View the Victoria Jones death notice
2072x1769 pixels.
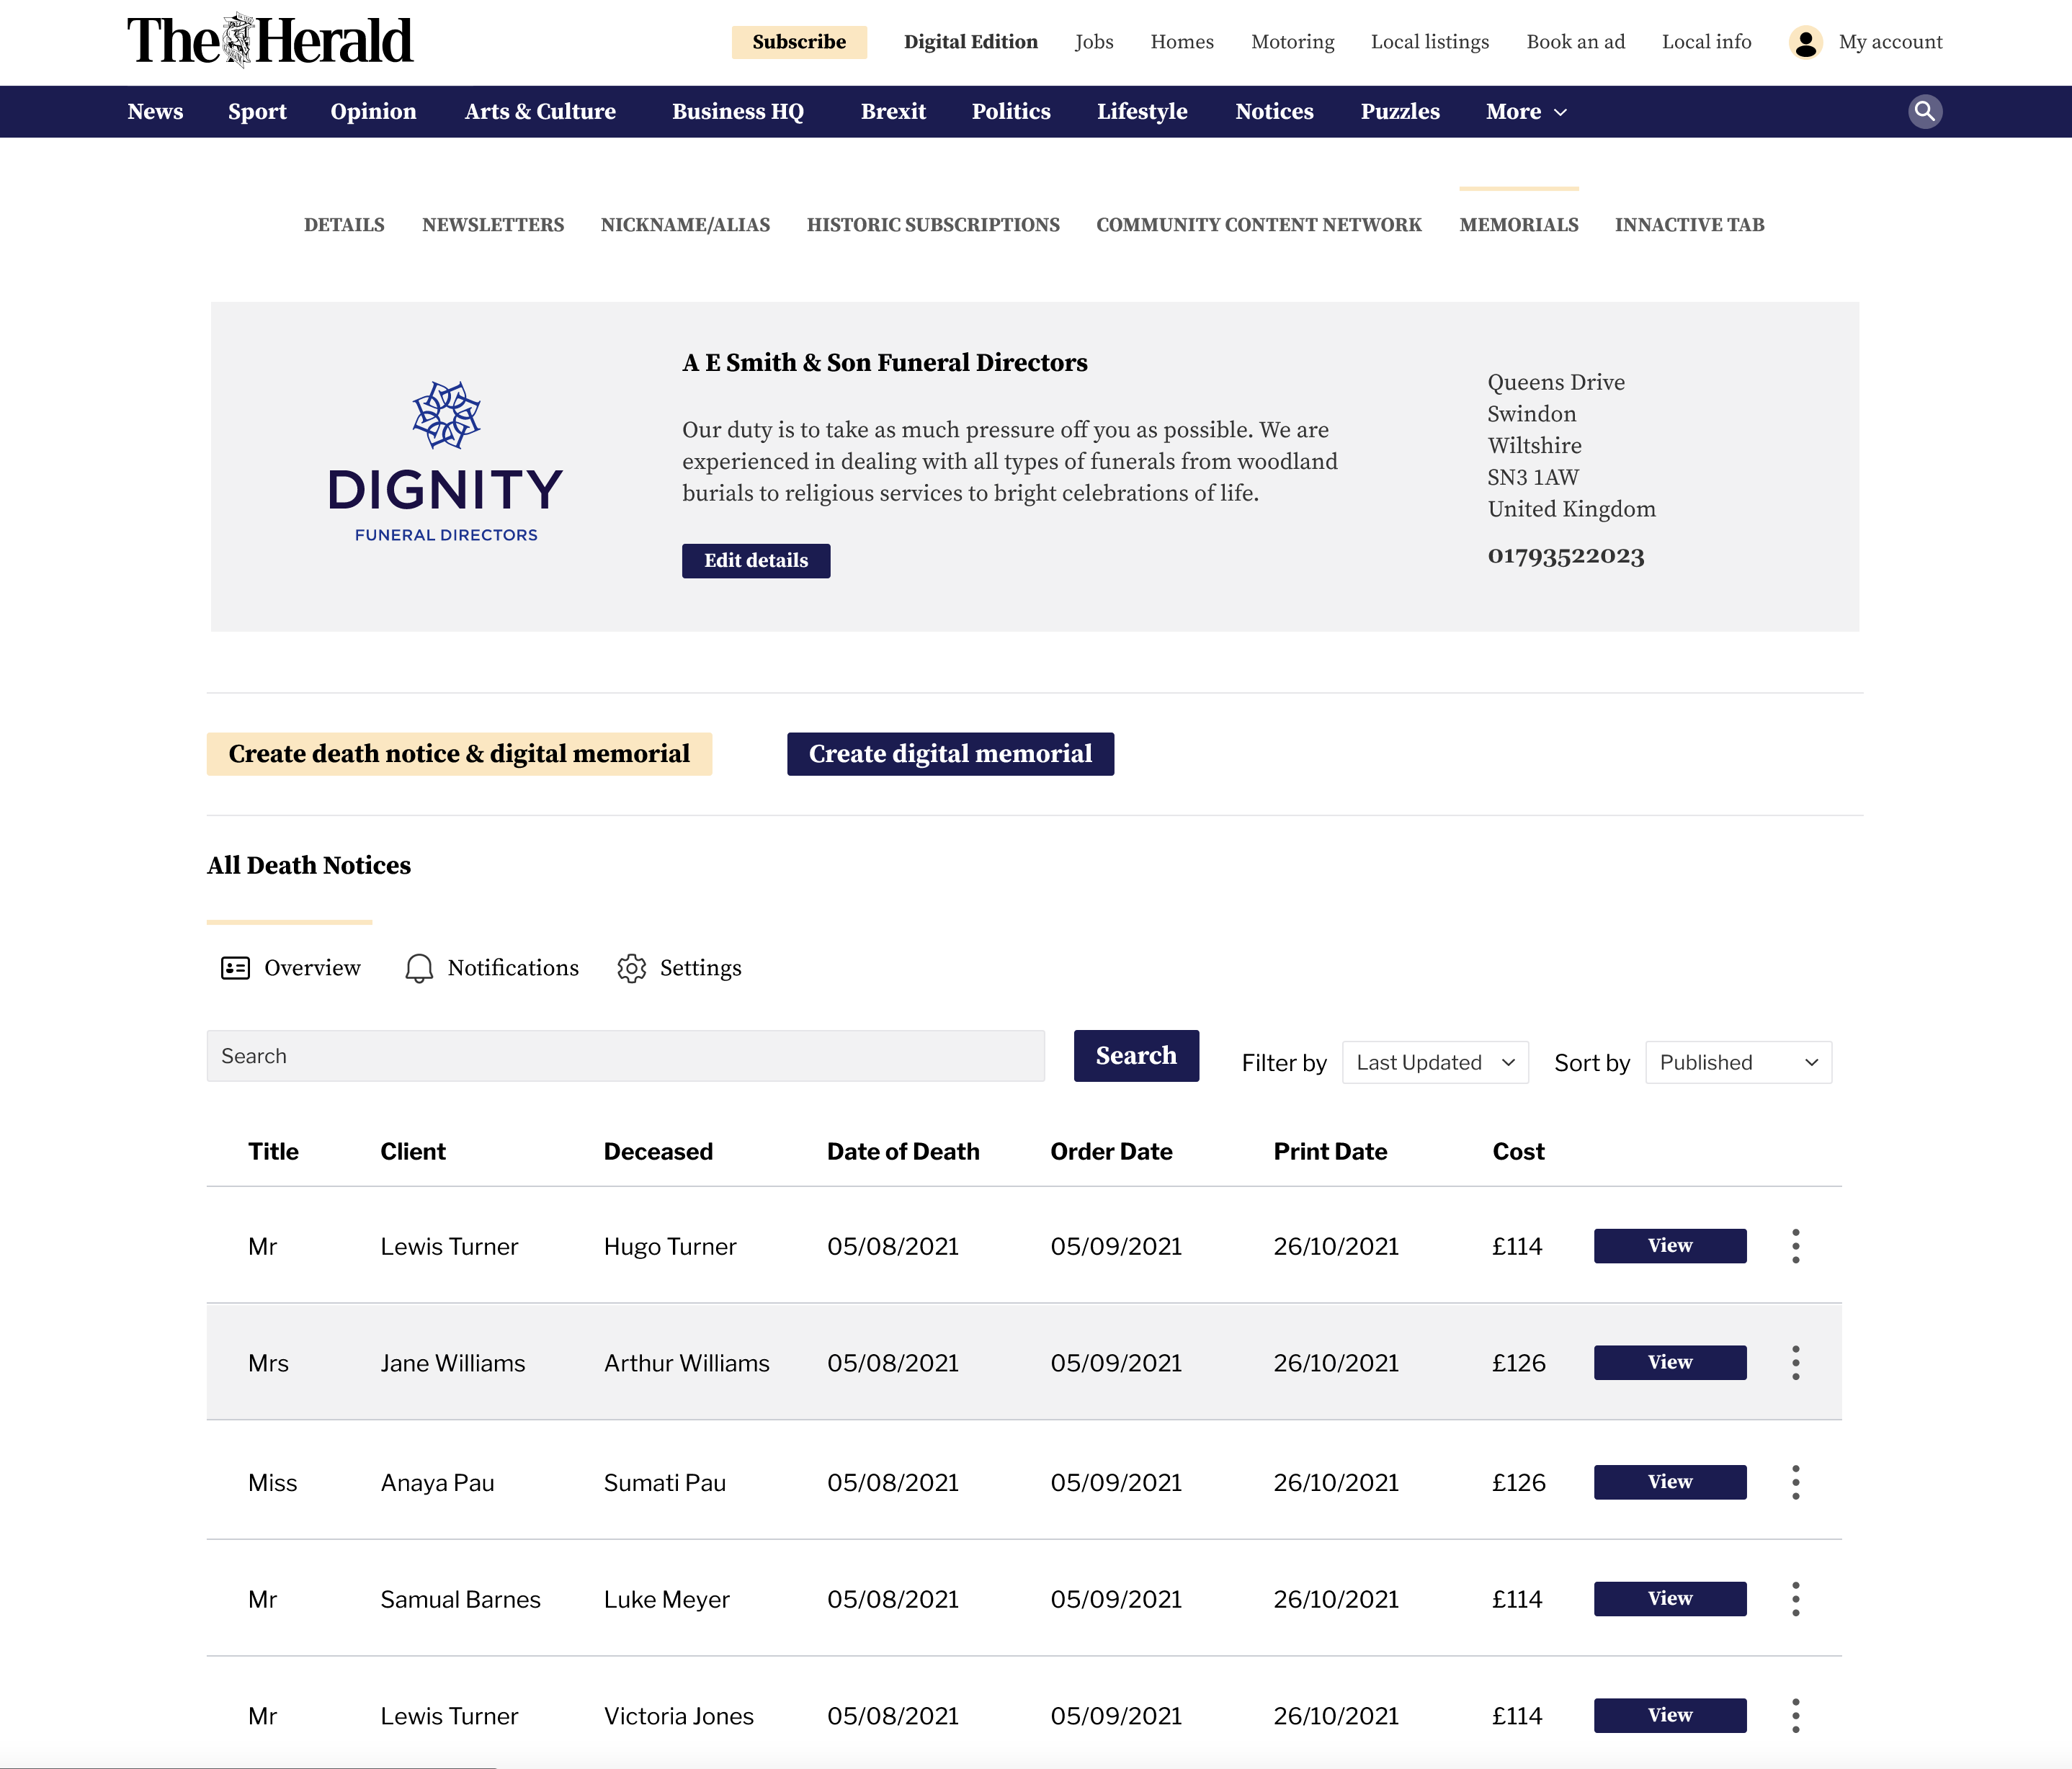(x=1669, y=1715)
